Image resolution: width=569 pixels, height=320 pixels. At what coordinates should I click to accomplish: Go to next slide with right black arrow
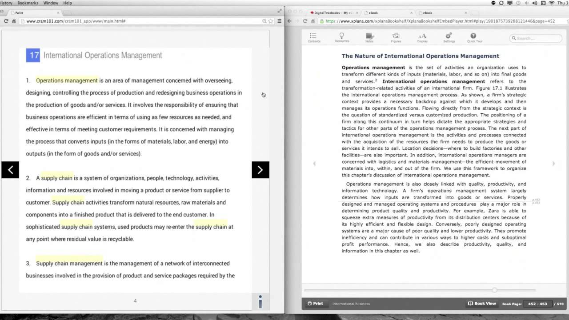pos(260,170)
